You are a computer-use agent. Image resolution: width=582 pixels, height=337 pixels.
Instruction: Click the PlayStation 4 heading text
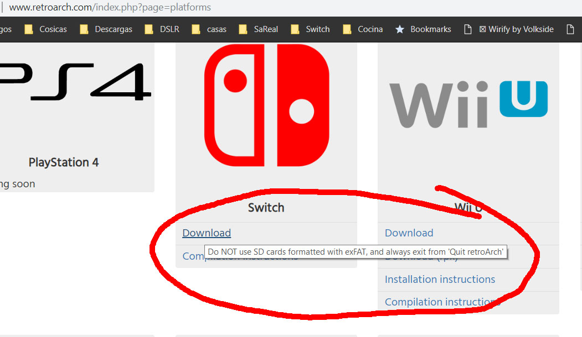(x=64, y=162)
